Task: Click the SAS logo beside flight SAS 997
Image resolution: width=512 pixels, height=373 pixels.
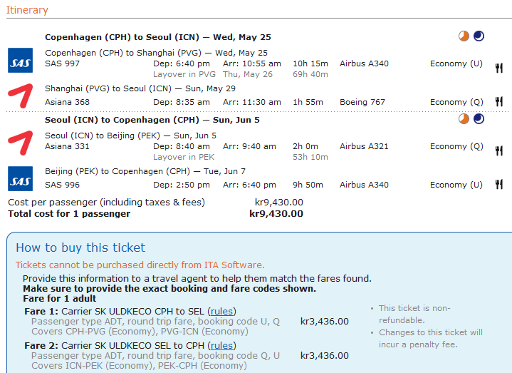Action: (x=20, y=61)
